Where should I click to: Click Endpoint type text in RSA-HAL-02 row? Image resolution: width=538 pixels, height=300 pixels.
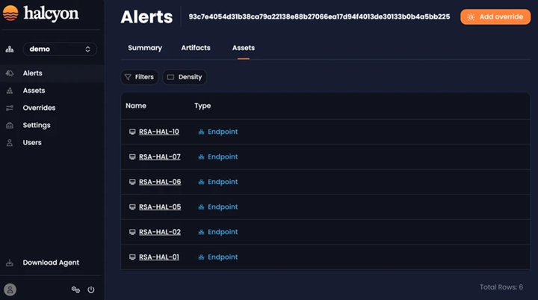(223, 232)
